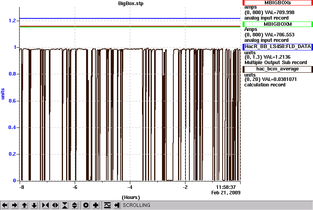
Task: Click the SCROLLING status label
Action: [x=136, y=205]
